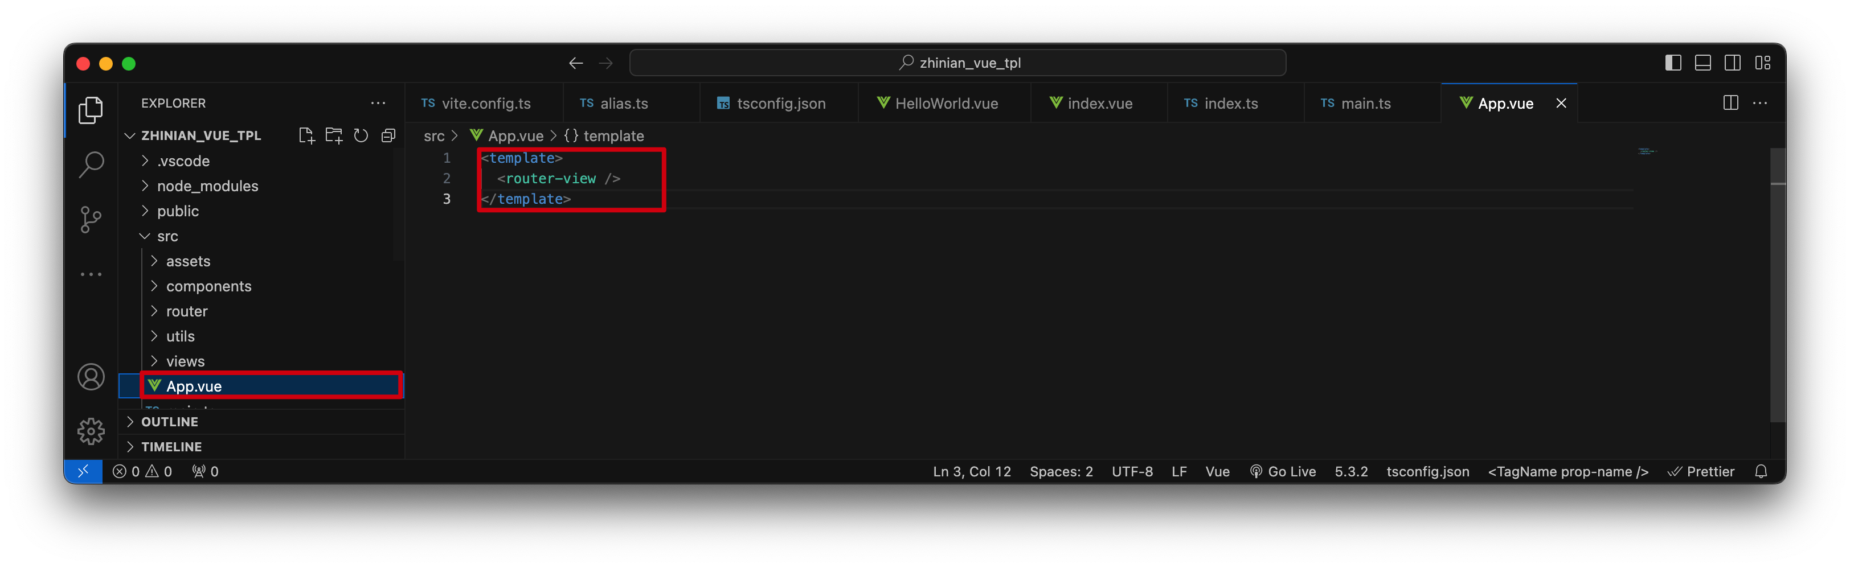Open the Source Control view
This screenshot has height=568, width=1850.
(x=91, y=220)
